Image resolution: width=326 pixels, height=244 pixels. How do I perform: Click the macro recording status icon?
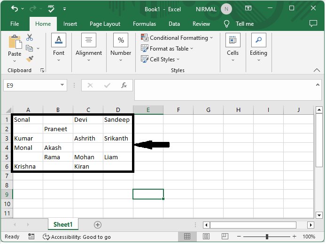[x=31, y=237]
